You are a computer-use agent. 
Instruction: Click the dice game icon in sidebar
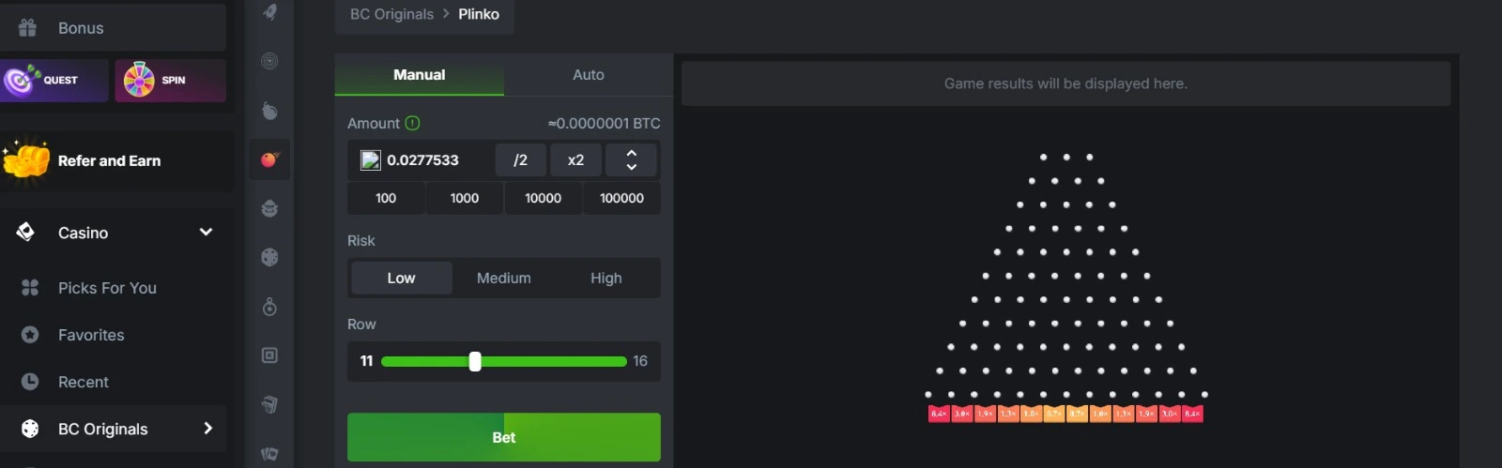tap(269, 257)
